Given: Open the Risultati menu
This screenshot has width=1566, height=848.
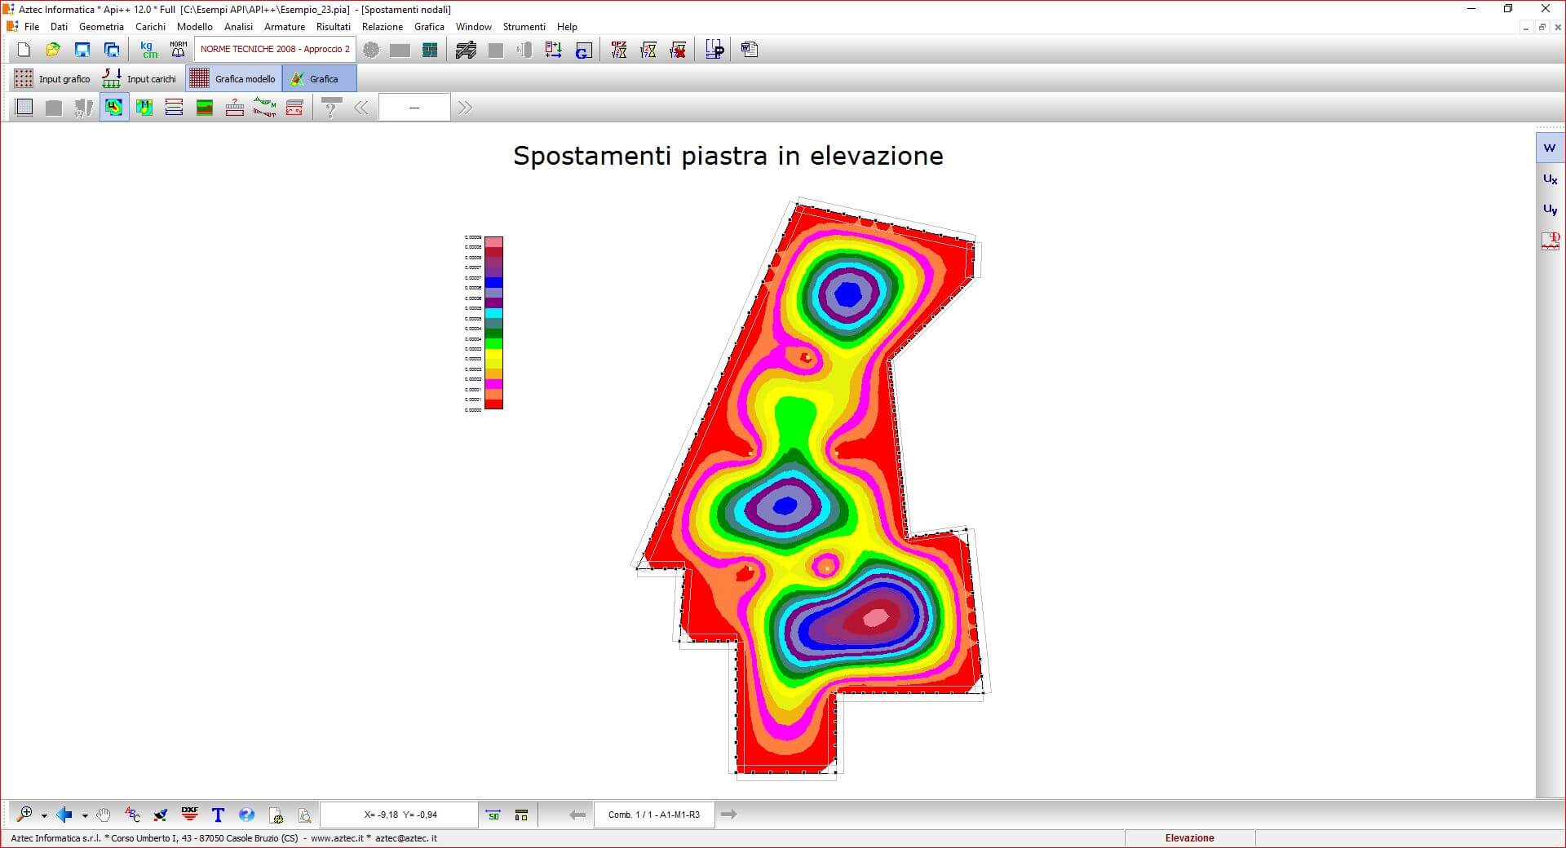Looking at the screenshot, I should pyautogui.click(x=333, y=27).
